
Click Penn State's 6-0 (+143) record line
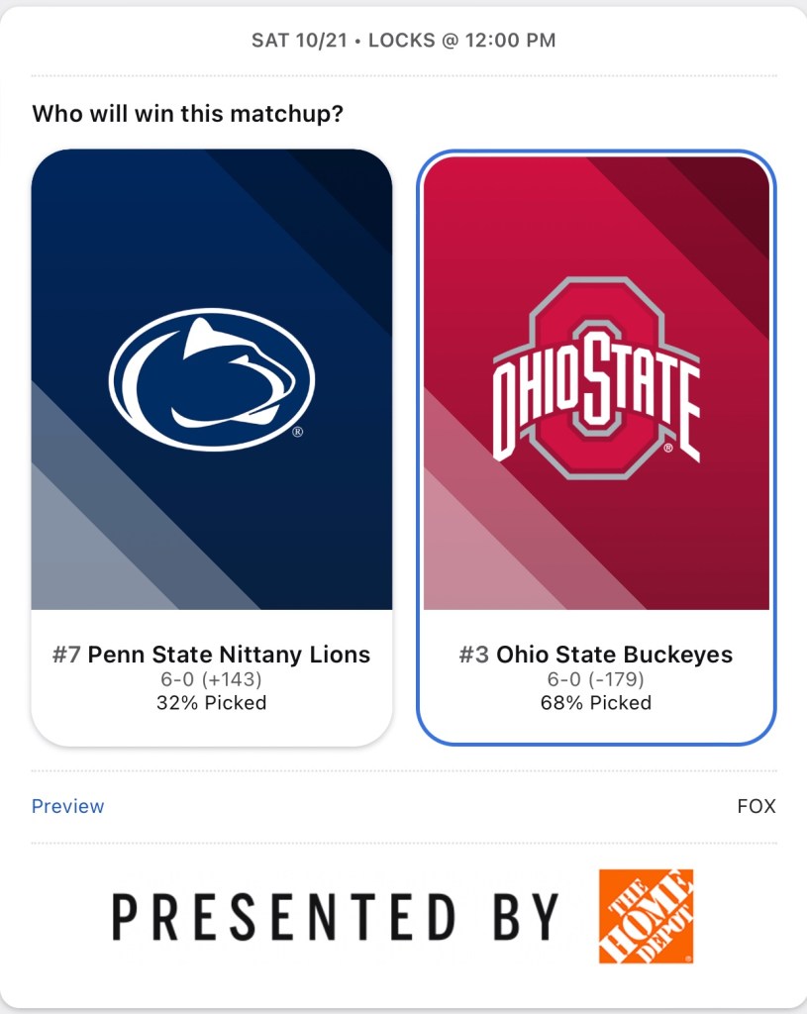(x=211, y=679)
